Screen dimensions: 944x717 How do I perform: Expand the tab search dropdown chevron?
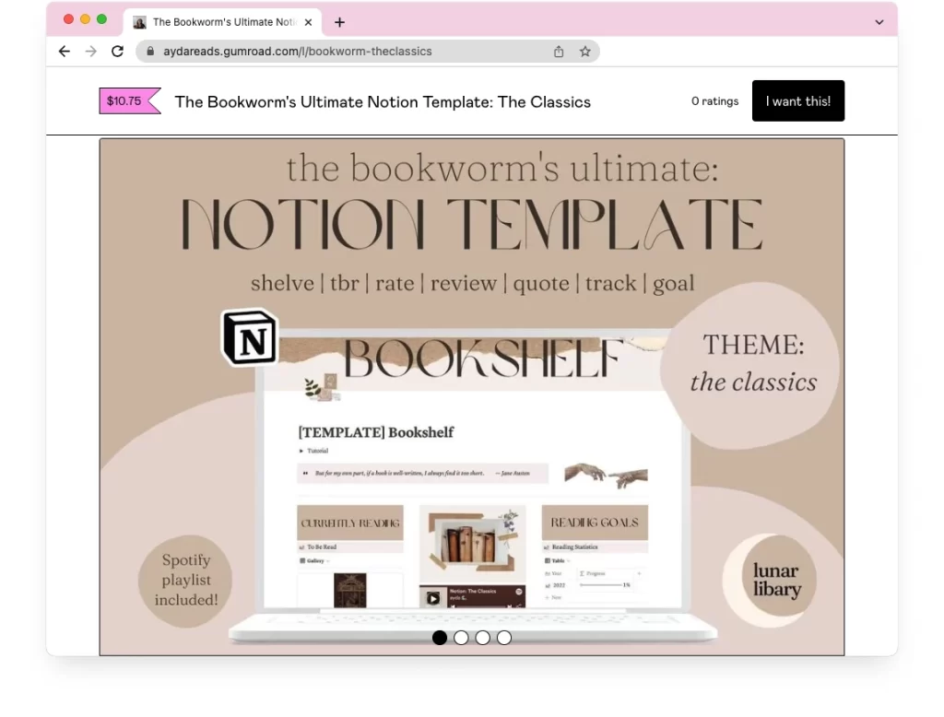tap(879, 22)
